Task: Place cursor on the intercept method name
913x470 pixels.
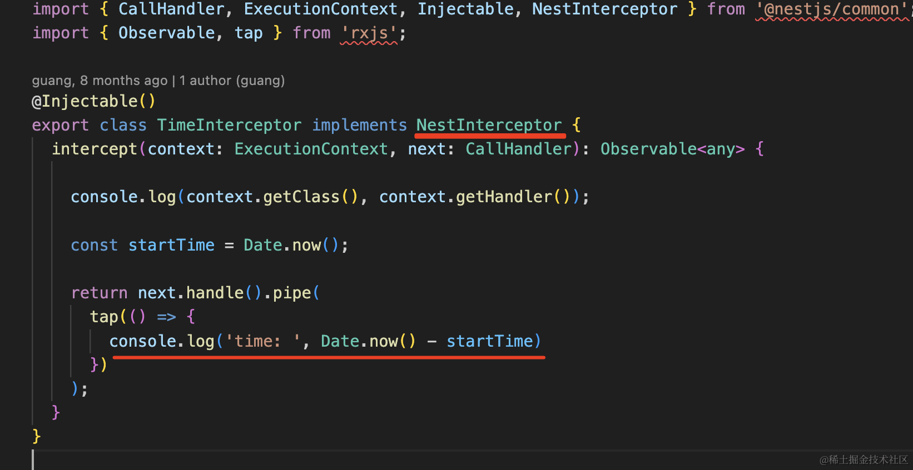Action: pos(95,149)
